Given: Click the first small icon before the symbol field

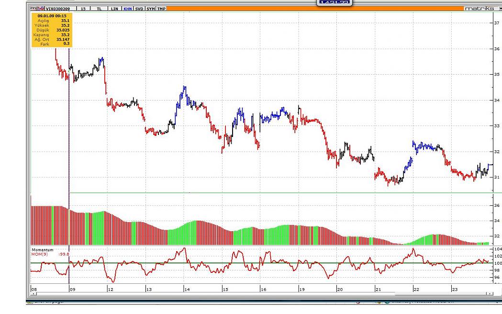Looking at the screenshot, I should (33, 9).
